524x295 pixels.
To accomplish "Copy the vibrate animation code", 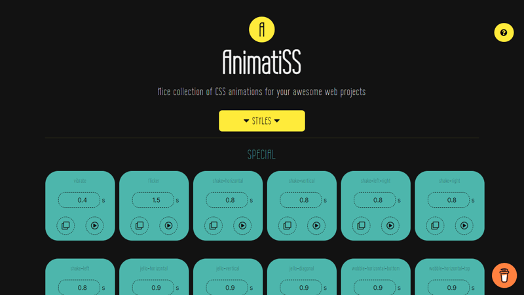I will 65,226.
